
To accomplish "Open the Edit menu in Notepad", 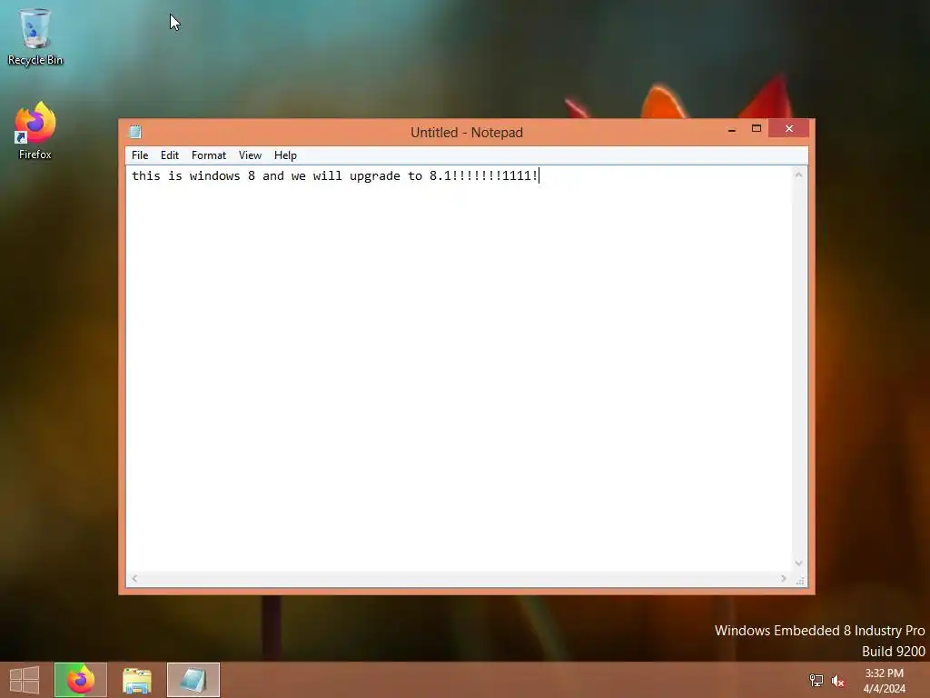I will point(170,155).
